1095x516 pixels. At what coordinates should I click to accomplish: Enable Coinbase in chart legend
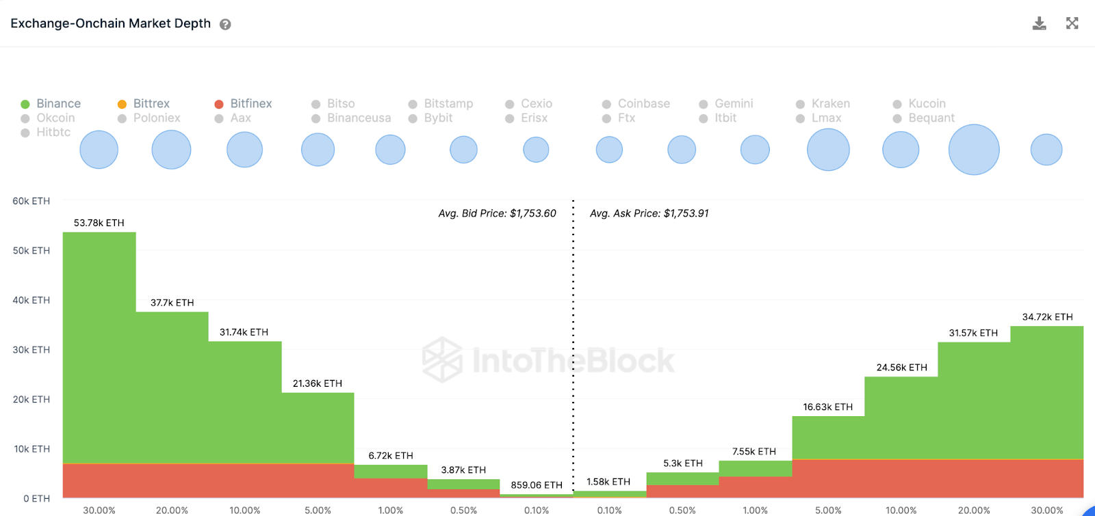pyautogui.click(x=636, y=104)
